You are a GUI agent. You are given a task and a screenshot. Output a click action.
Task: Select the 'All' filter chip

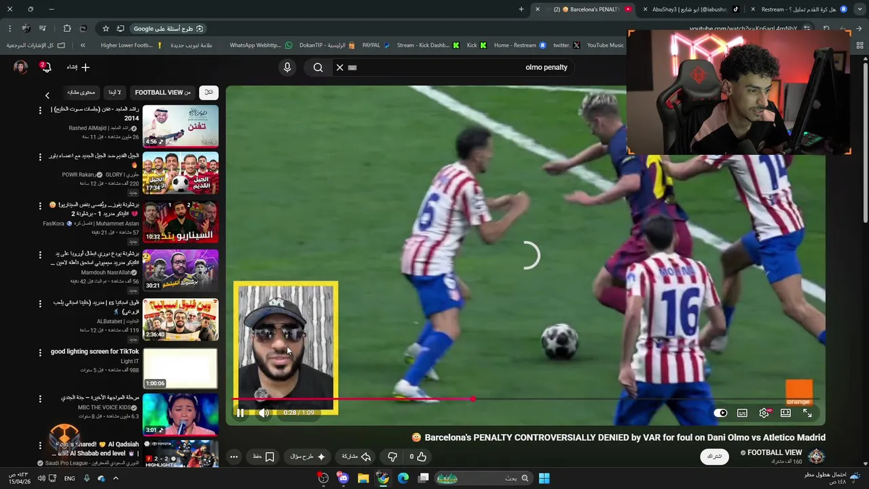209,92
